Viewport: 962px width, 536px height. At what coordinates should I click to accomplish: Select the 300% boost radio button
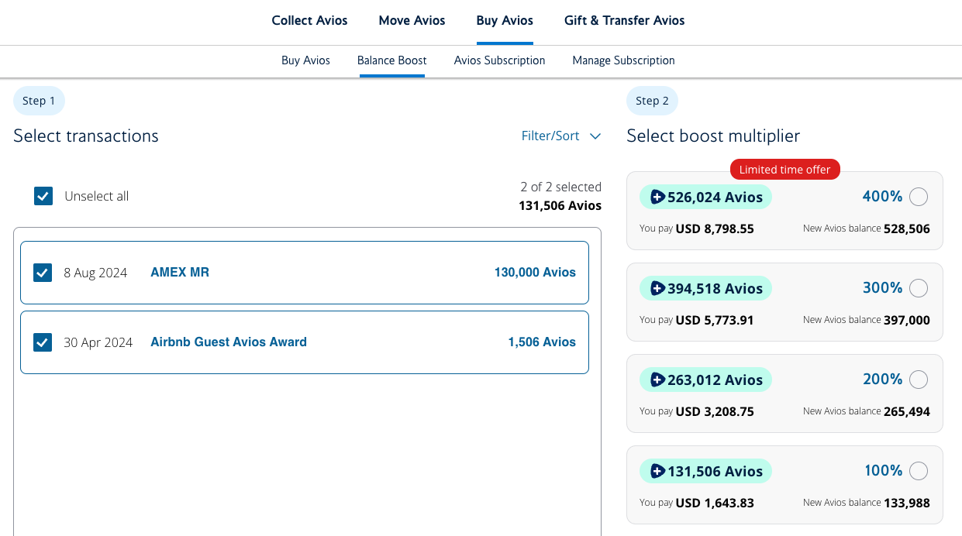point(919,288)
